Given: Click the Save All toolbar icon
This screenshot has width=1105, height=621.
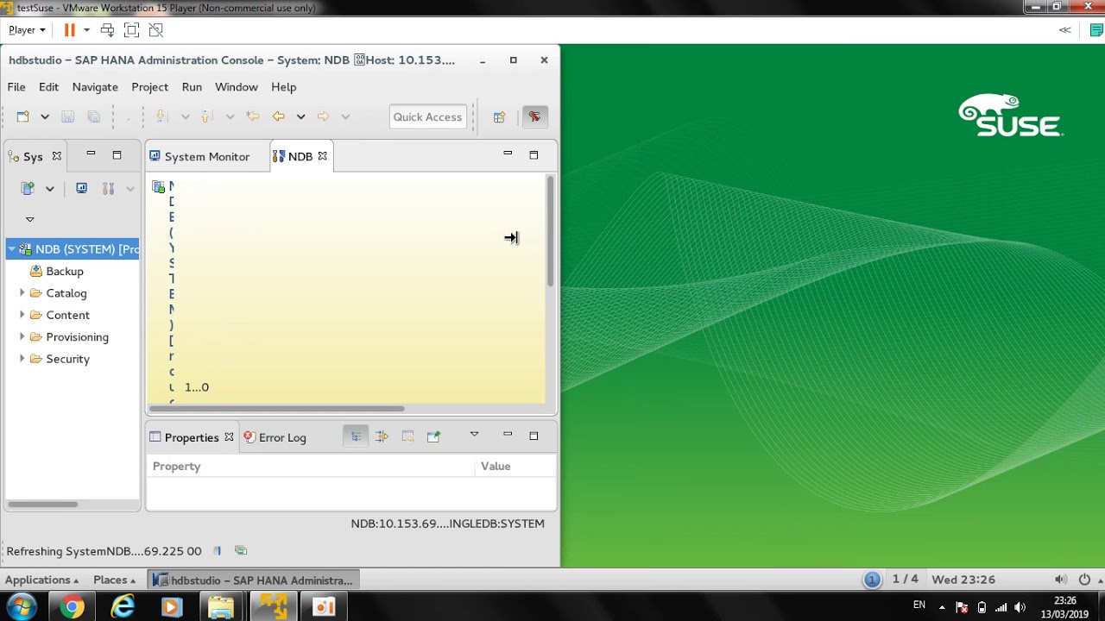Looking at the screenshot, I should point(94,116).
